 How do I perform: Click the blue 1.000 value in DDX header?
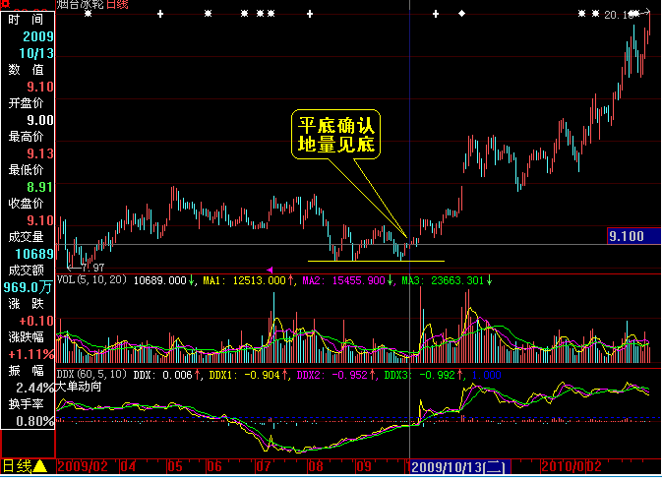(486, 375)
